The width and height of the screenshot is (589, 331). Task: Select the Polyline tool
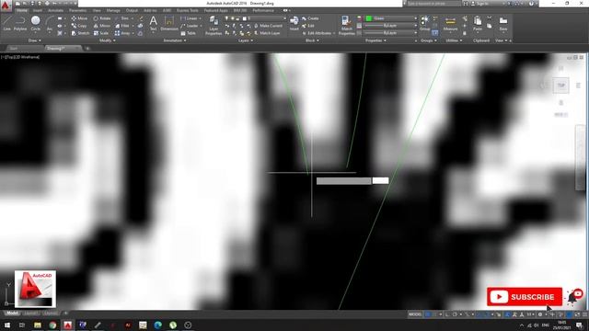(x=20, y=23)
